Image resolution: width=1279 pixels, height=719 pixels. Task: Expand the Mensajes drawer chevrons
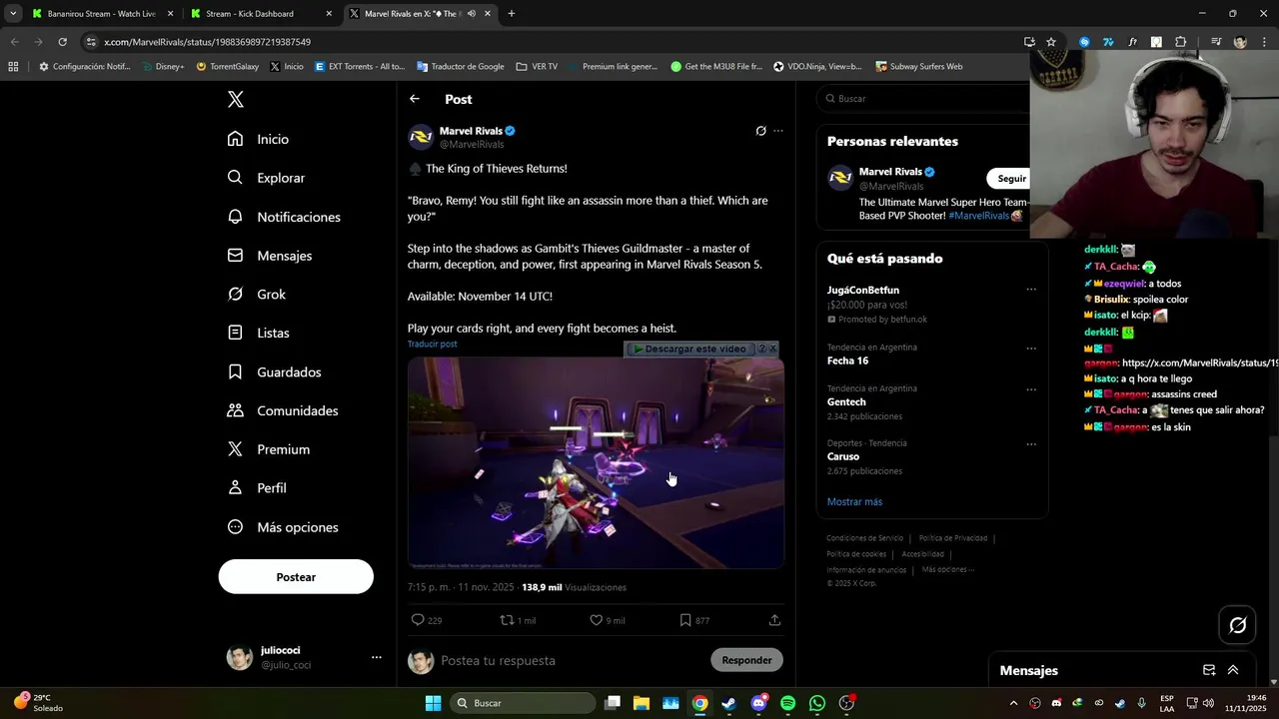pyautogui.click(x=1233, y=670)
